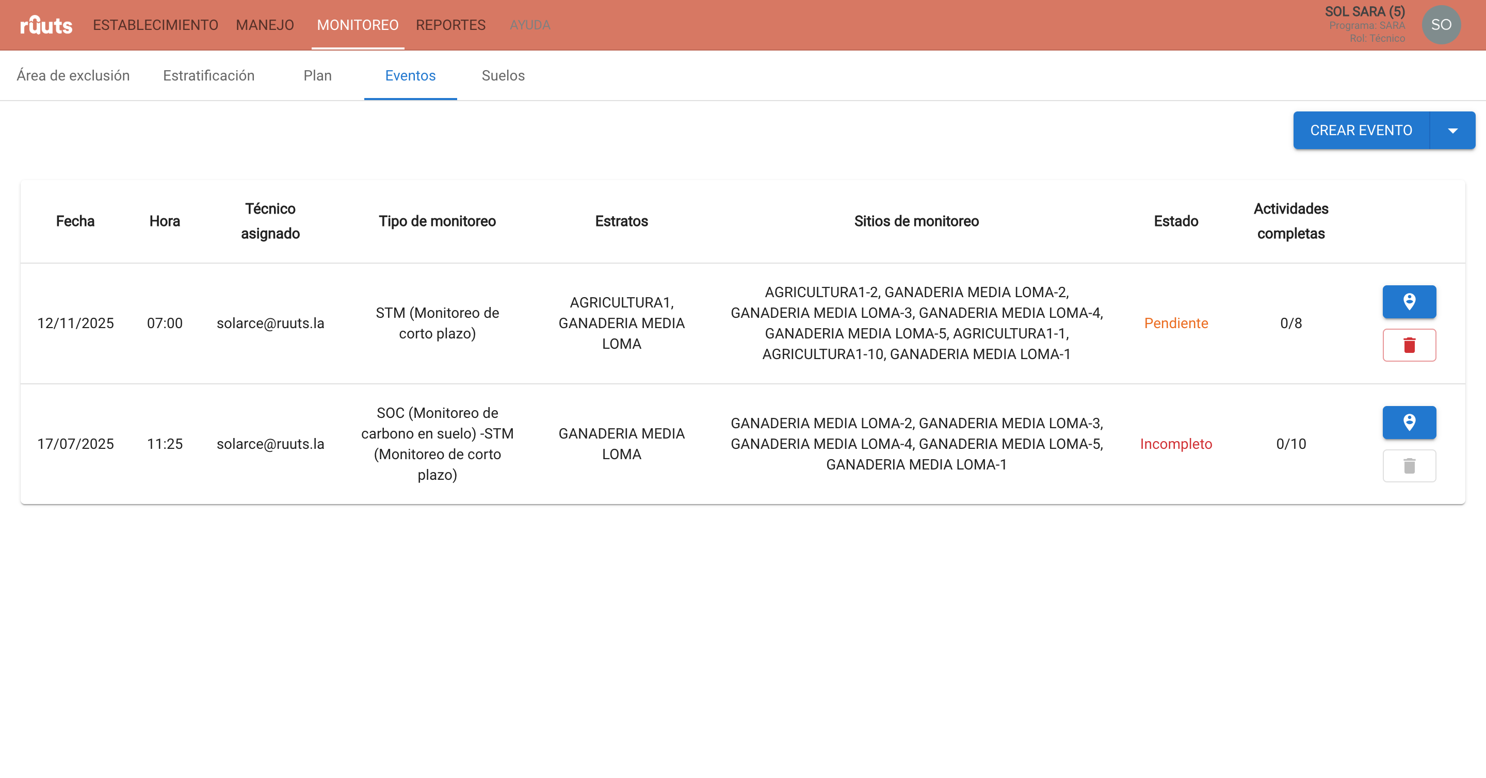
Task: Delete the 12/11/2025 pending event
Action: click(1409, 345)
